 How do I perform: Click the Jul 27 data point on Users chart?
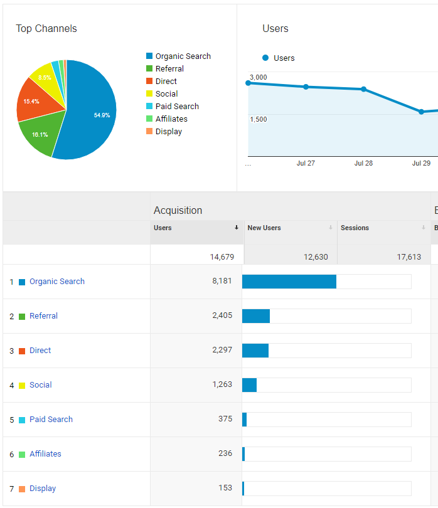point(306,87)
